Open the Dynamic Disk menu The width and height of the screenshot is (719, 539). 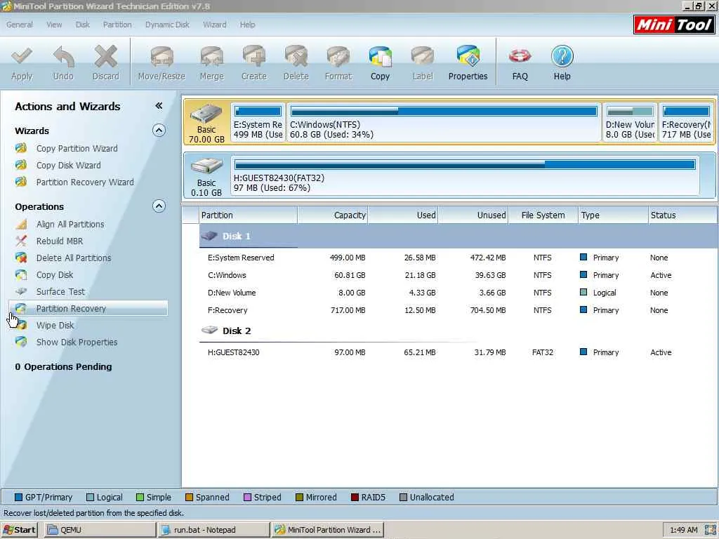167,25
